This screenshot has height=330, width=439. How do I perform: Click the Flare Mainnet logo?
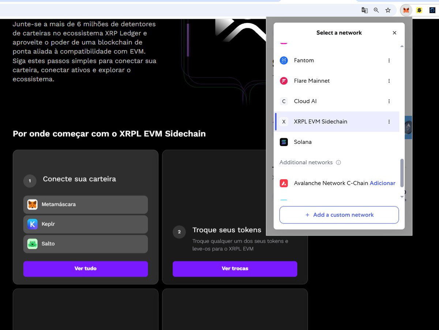[x=284, y=81]
